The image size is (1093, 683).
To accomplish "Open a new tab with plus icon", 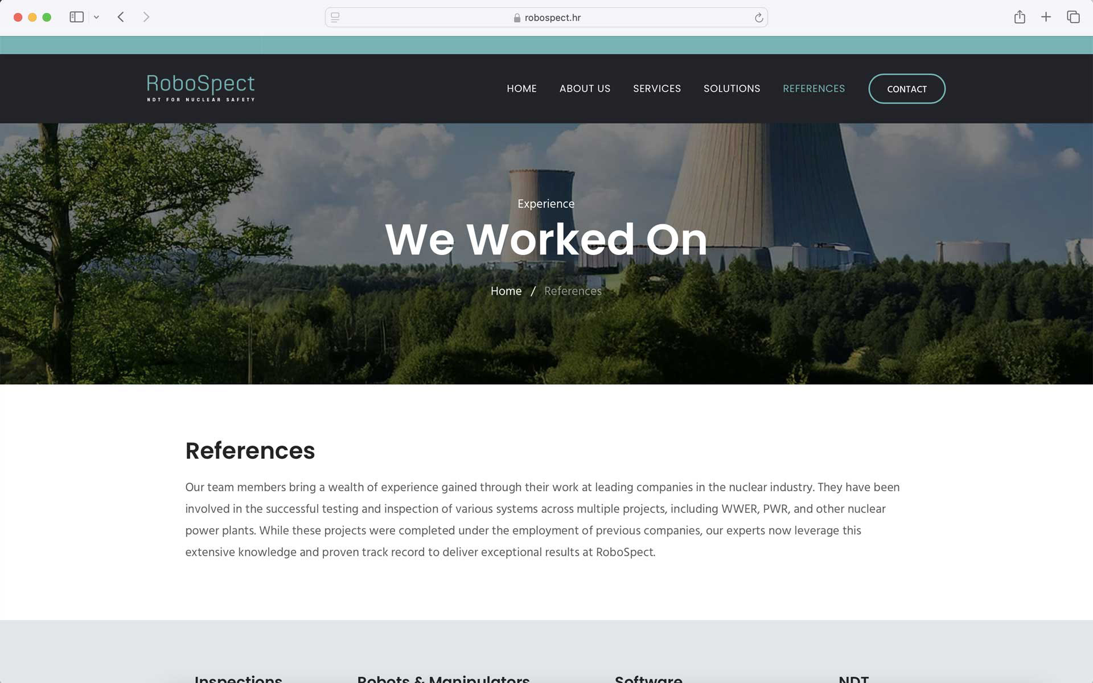I will 1046,17.
